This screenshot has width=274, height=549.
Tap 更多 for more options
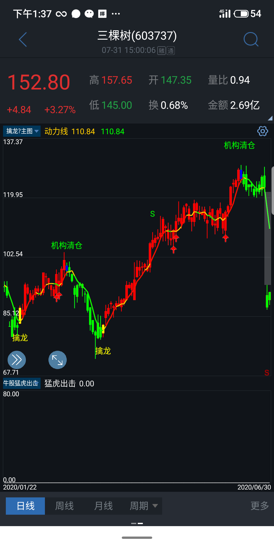pyautogui.click(x=260, y=506)
